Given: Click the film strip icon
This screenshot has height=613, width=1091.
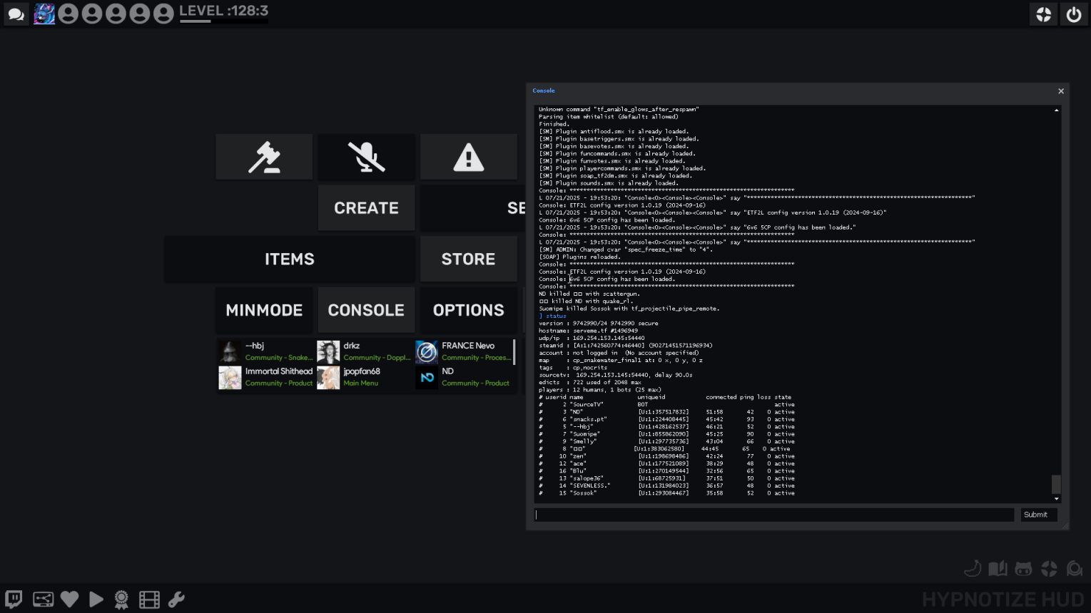Looking at the screenshot, I should 149,599.
